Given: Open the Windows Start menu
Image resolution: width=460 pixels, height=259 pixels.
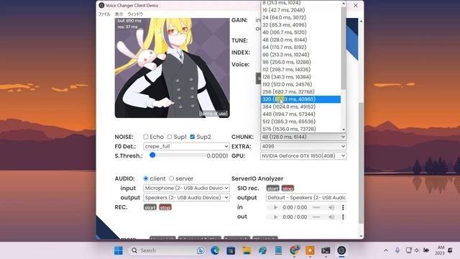Looking at the screenshot, I should point(119,250).
